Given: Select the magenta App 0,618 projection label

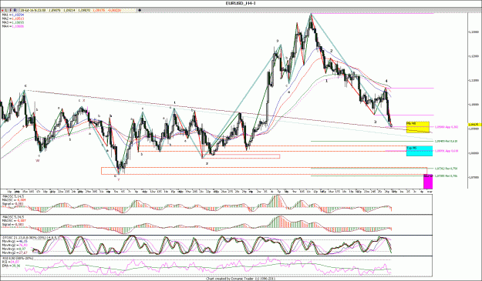Looking at the screenshot, I should (447, 151).
